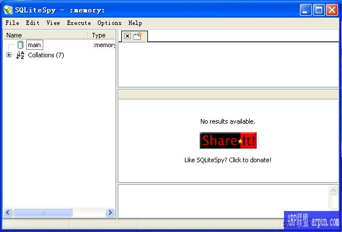Open the Edit menu
This screenshot has width=342, height=232.
(x=32, y=23)
